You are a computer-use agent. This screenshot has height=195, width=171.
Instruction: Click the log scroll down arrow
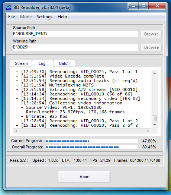pyautogui.click(x=155, y=125)
